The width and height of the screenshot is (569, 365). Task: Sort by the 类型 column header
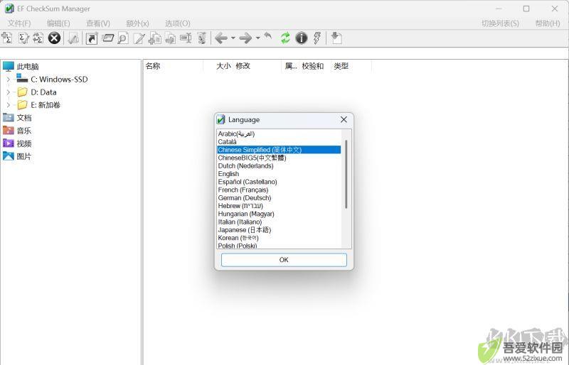tap(341, 66)
